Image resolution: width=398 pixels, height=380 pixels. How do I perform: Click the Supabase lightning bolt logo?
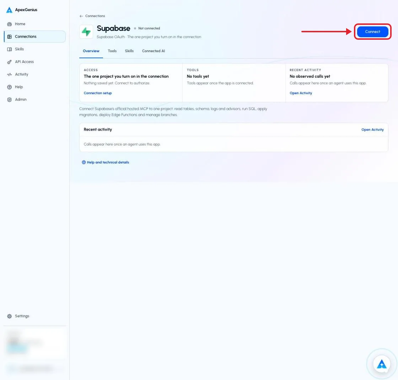click(86, 32)
